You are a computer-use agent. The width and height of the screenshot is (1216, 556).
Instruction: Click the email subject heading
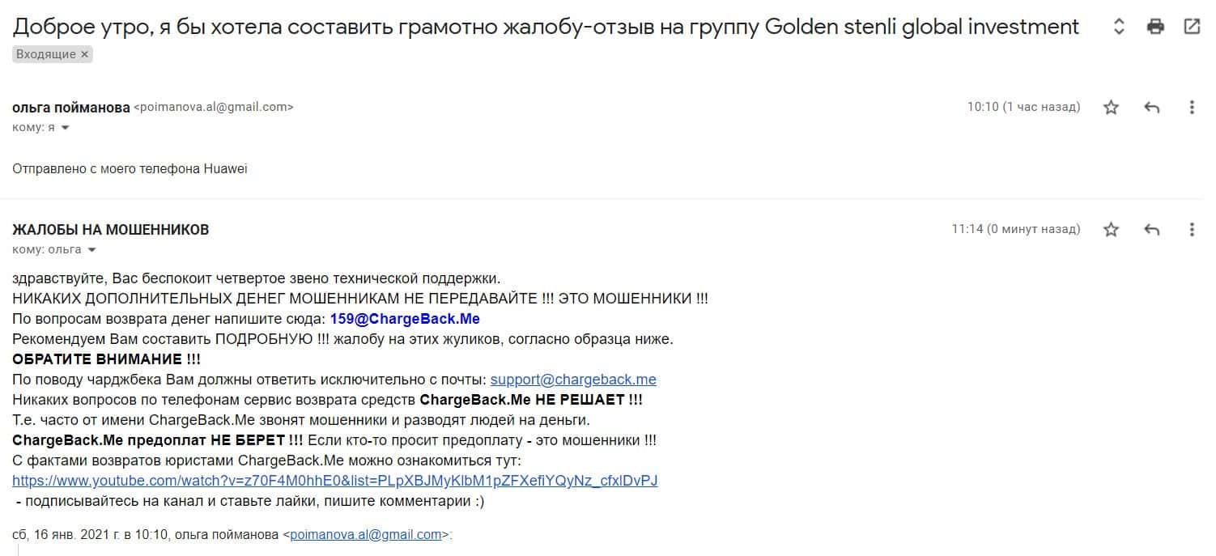coord(546,27)
